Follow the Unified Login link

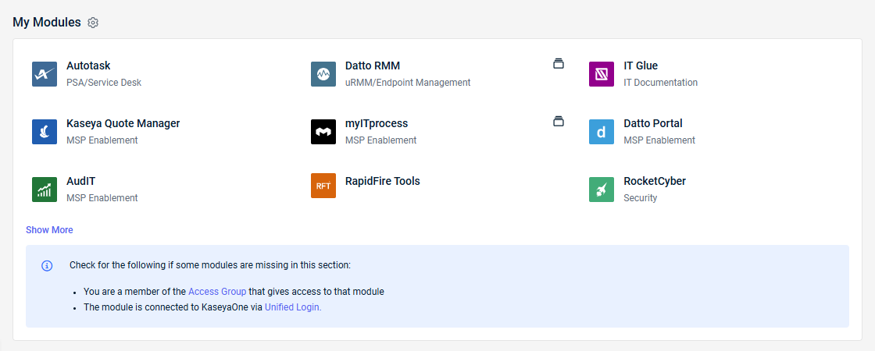tap(293, 307)
